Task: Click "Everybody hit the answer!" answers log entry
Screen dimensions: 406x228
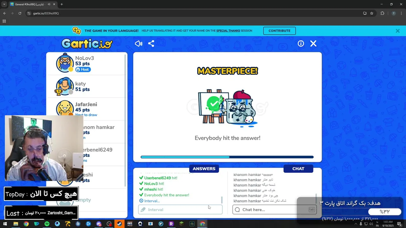Action: [164, 195]
